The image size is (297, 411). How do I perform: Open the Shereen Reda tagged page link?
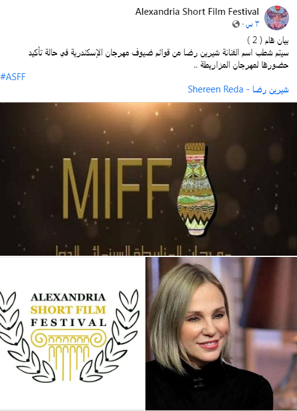(238, 89)
